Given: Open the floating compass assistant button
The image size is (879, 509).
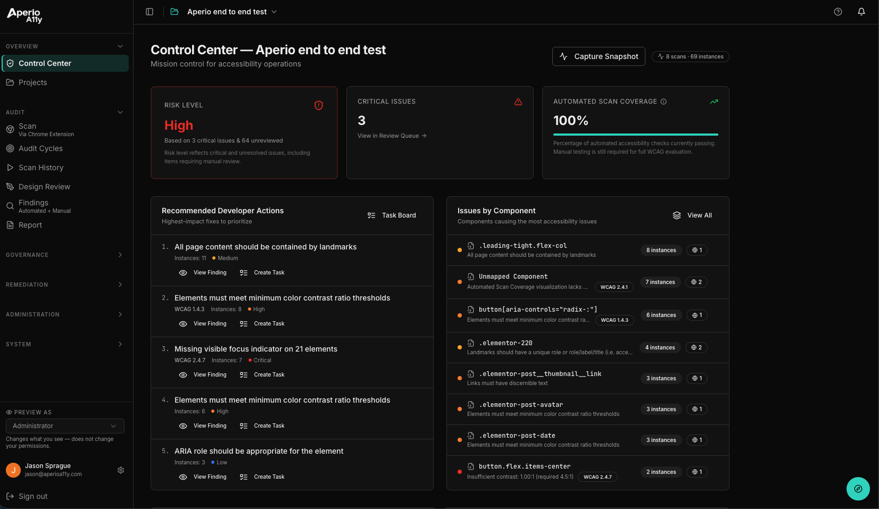Looking at the screenshot, I should tap(858, 489).
